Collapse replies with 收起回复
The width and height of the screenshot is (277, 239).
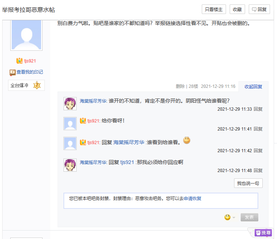253,86
